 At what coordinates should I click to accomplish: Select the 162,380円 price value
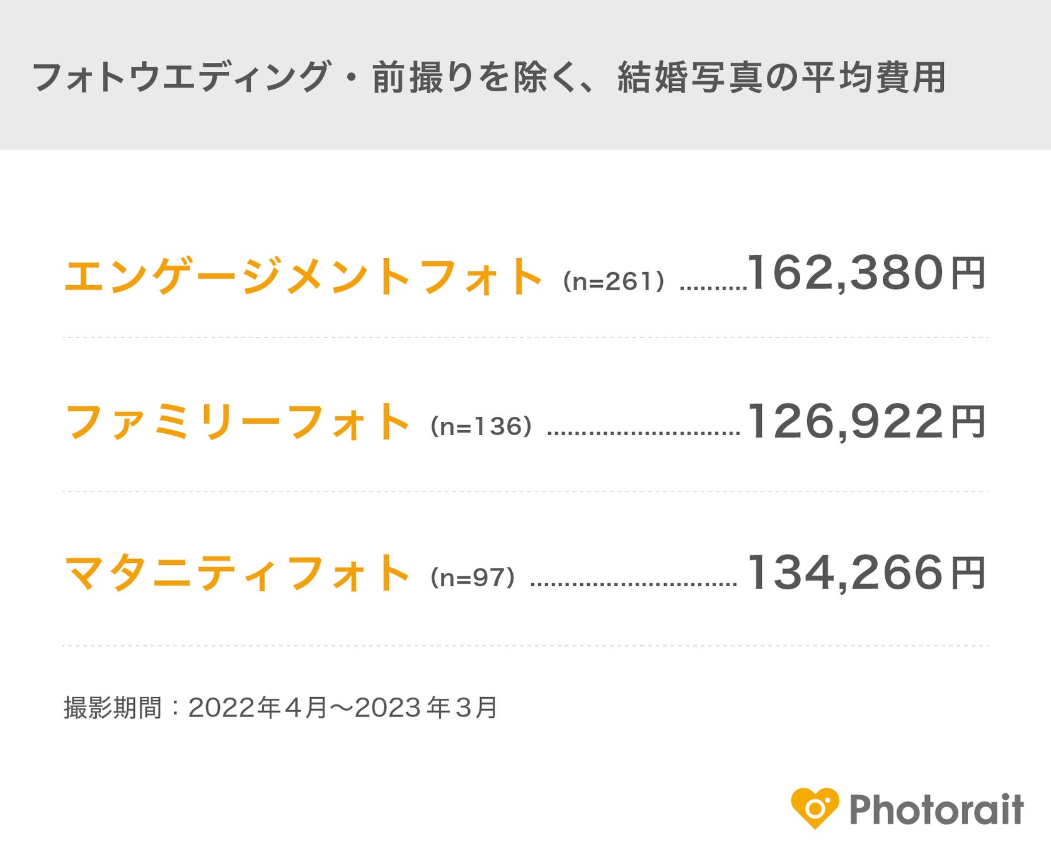click(x=866, y=274)
